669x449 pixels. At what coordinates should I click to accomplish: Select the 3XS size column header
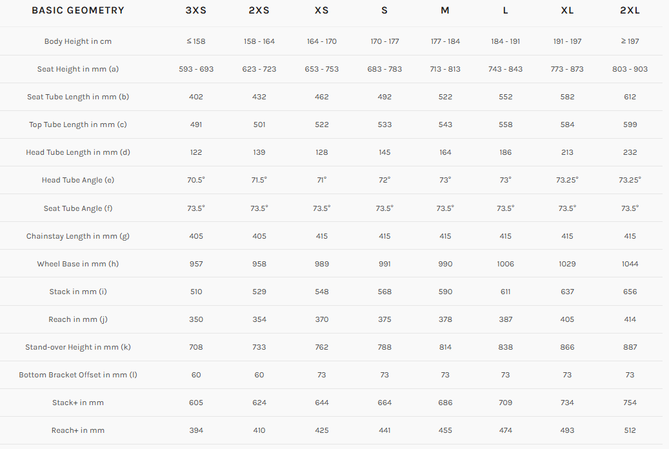(x=196, y=10)
